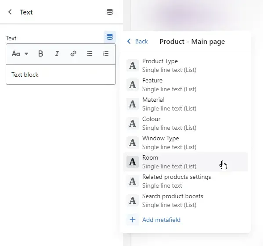Select the Product Type metafield

(x=185, y=65)
